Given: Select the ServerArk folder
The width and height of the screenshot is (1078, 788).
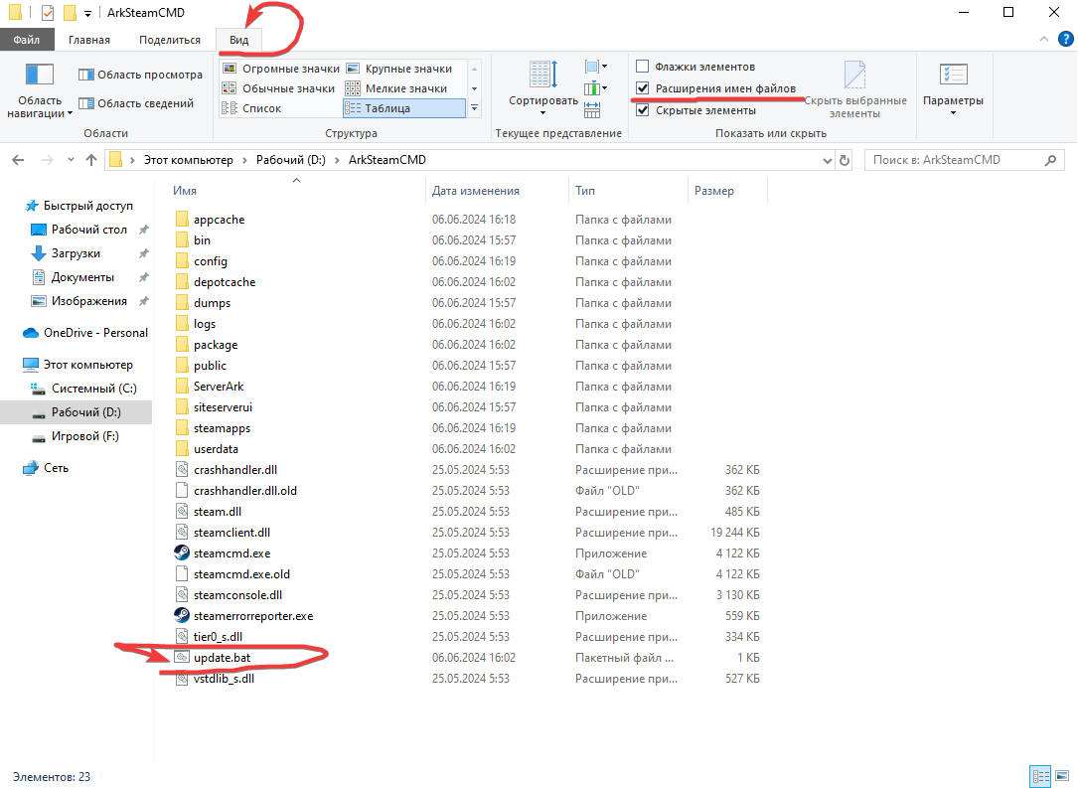Looking at the screenshot, I should (219, 387).
